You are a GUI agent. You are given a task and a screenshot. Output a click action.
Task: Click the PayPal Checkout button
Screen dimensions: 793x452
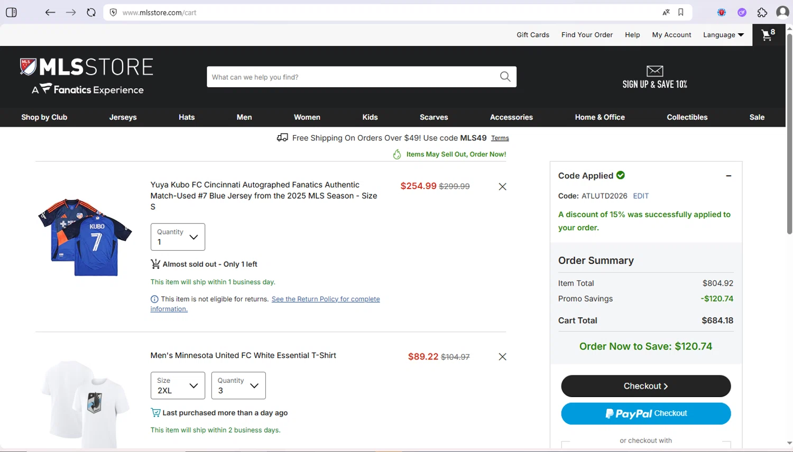[x=646, y=413]
